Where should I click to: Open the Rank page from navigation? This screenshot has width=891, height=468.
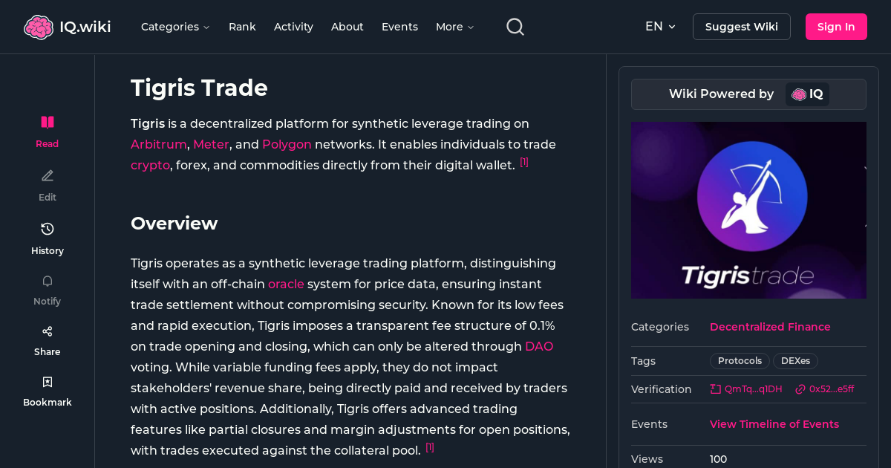point(242,27)
